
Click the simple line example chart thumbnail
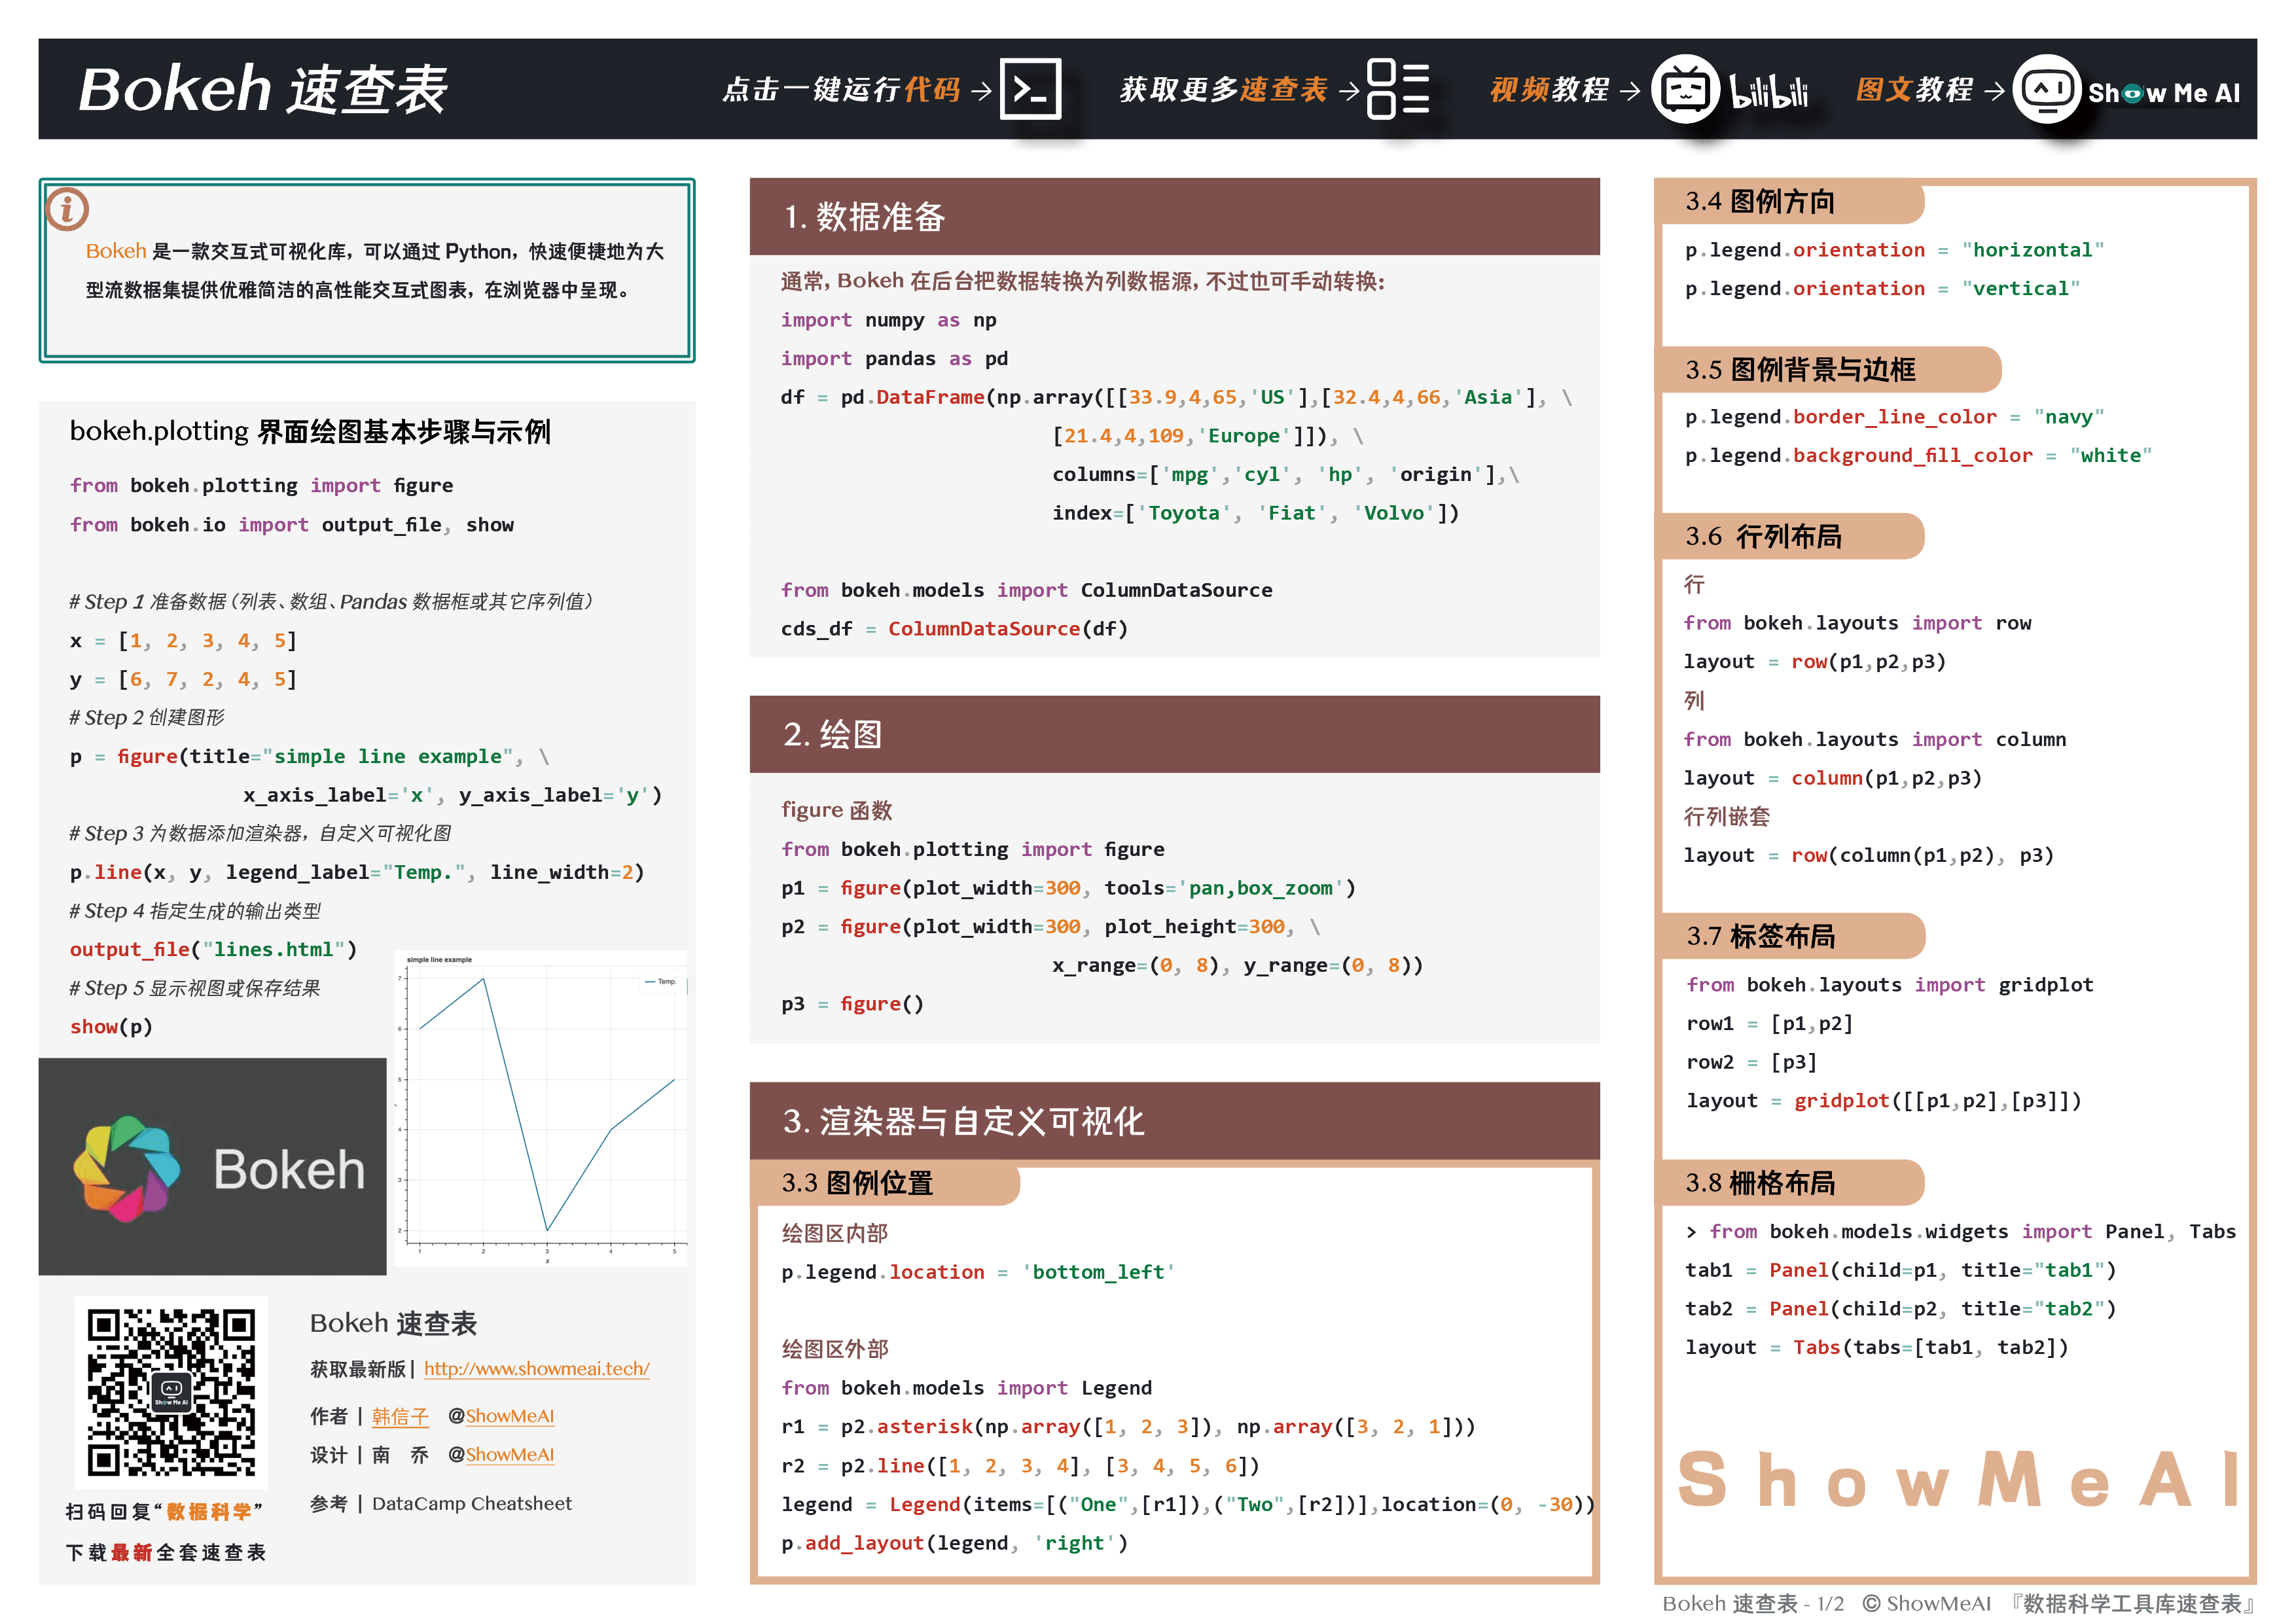click(x=541, y=1108)
